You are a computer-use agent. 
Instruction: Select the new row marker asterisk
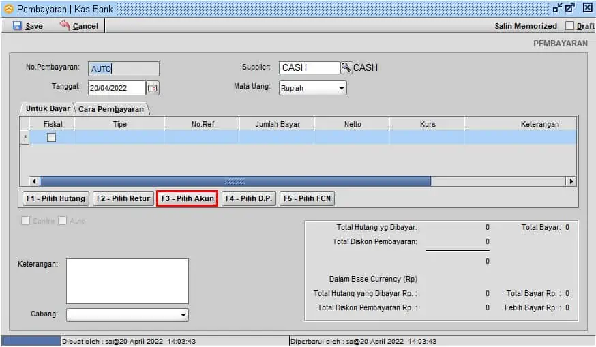(x=25, y=137)
